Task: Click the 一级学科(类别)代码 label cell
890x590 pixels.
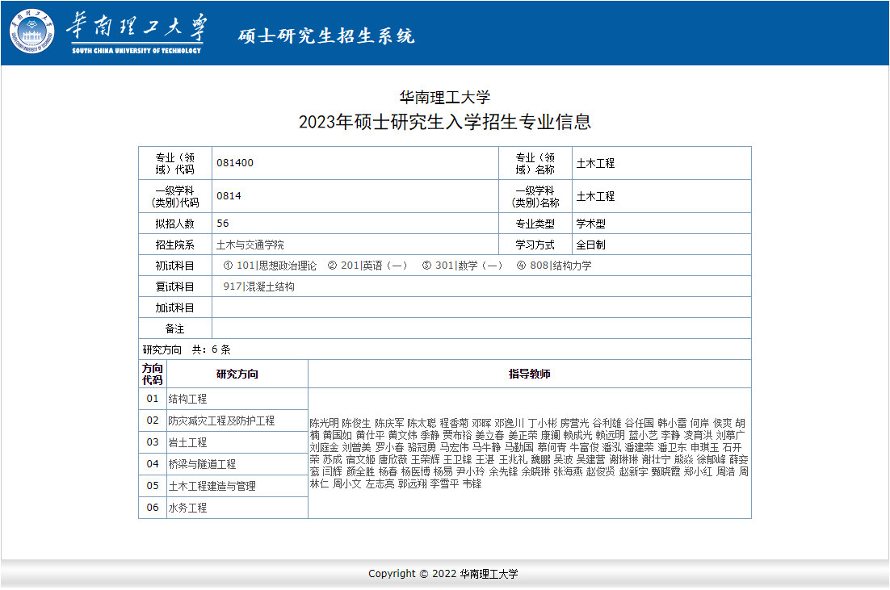Action: point(175,196)
